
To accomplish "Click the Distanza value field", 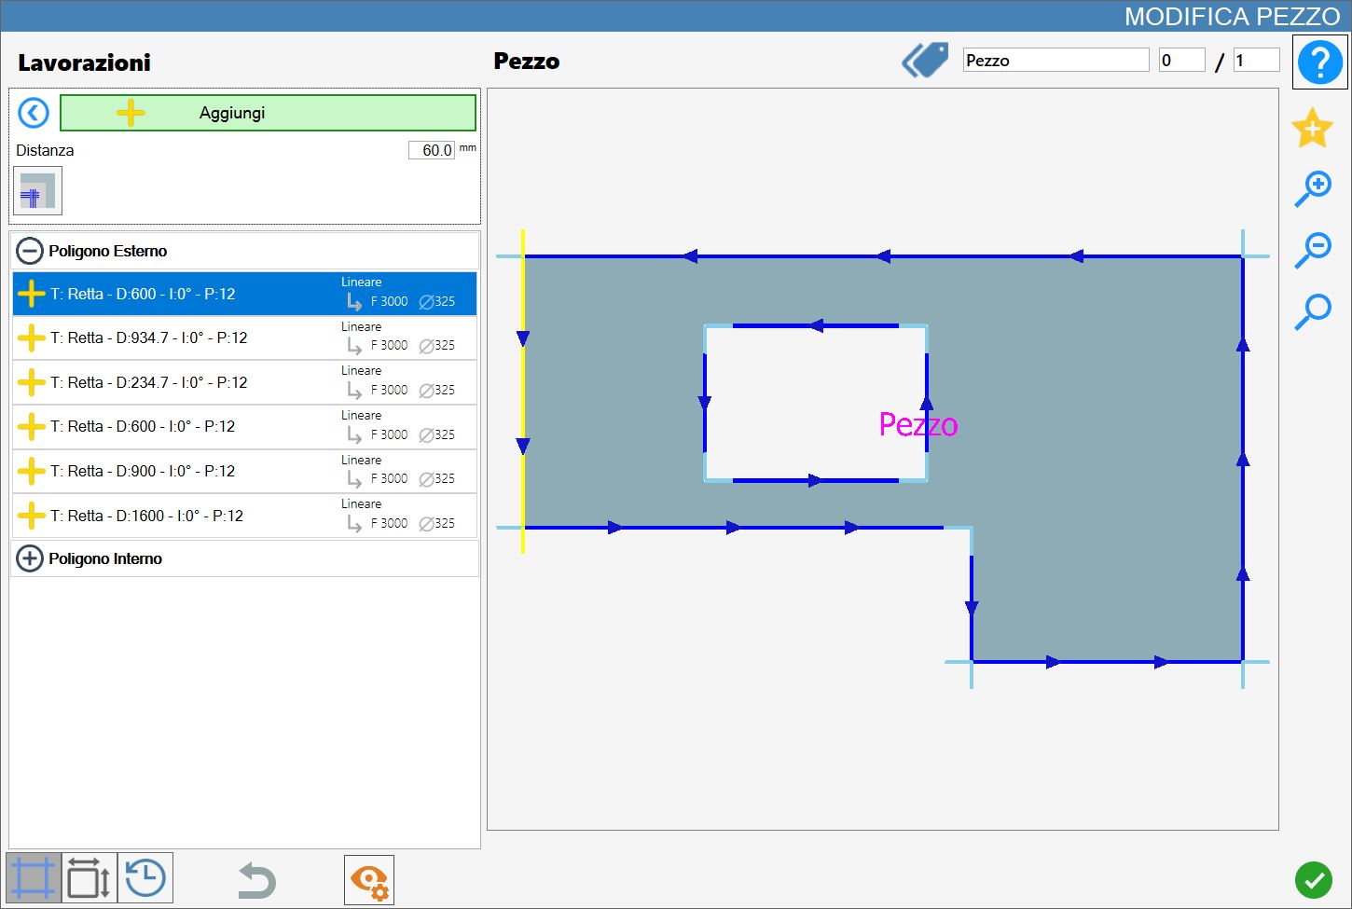I will click(432, 150).
